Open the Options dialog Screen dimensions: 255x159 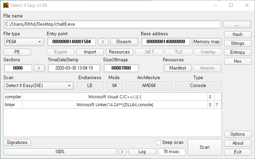(x=237, y=134)
